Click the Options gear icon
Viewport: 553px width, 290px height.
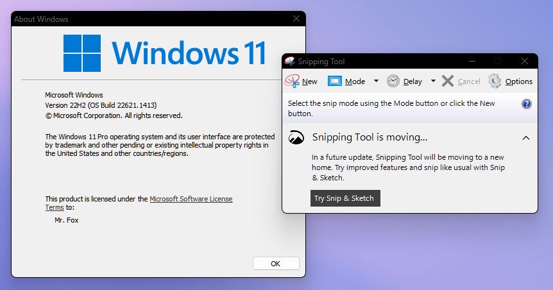coord(495,81)
